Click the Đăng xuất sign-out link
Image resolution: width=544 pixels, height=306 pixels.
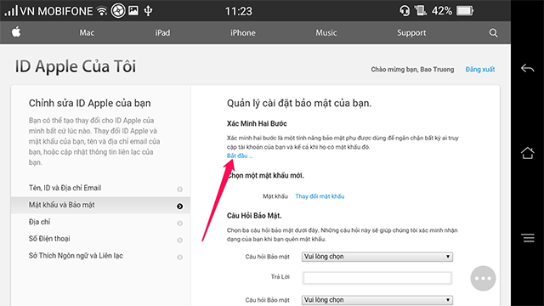point(480,70)
